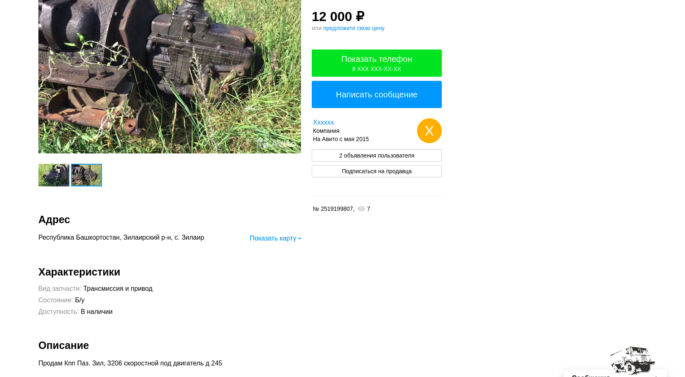Click the views eye icon
This screenshot has width=685, height=377.
point(361,209)
